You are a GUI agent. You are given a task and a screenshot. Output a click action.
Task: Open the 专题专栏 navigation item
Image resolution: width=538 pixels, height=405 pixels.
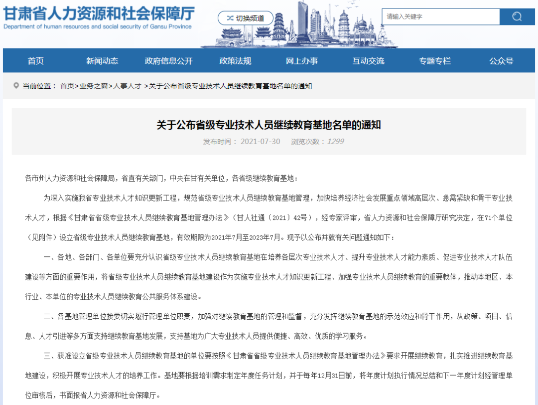pos(434,61)
